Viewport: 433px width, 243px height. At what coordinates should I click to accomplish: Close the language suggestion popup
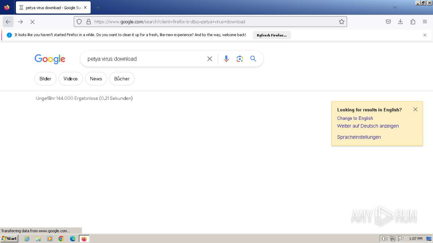tap(415, 109)
